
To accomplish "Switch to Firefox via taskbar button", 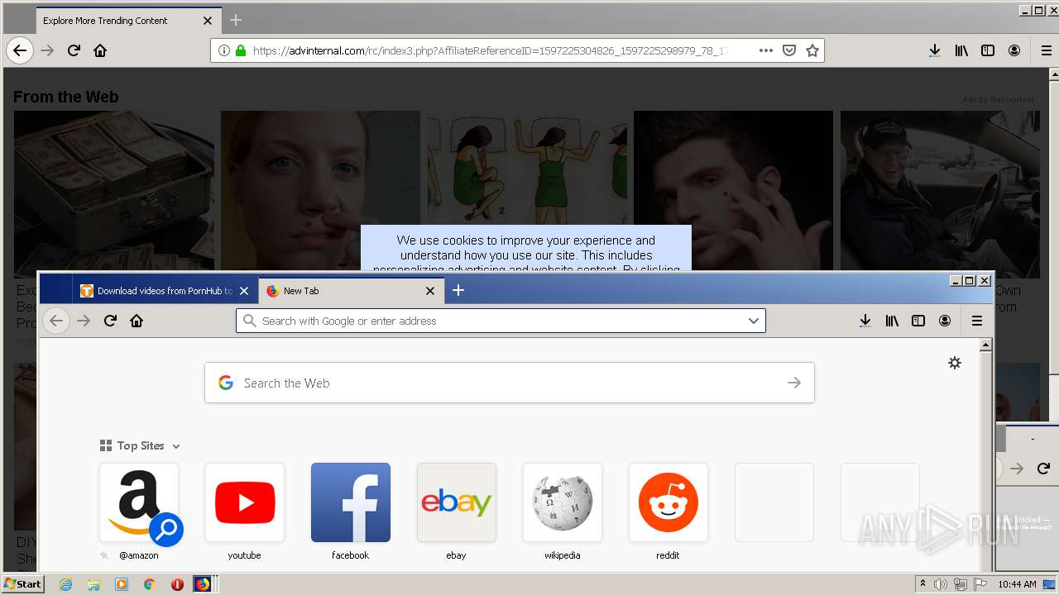I will 203,584.
